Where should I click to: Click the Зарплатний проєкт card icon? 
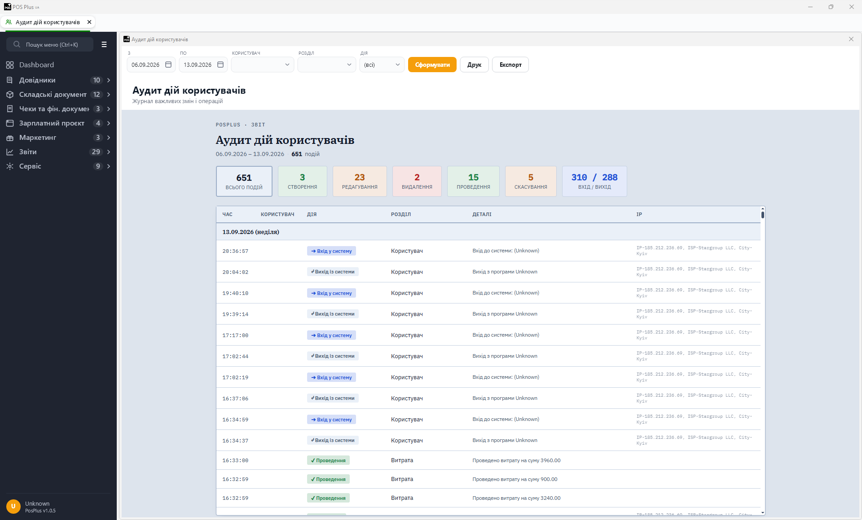point(10,123)
